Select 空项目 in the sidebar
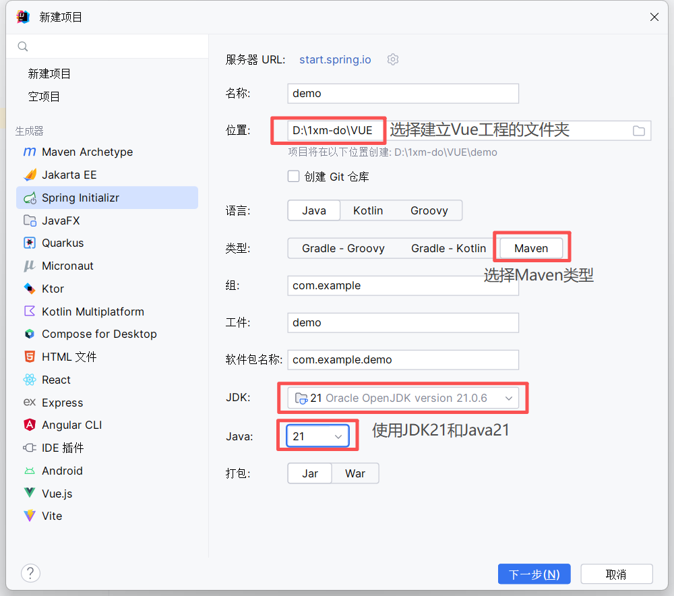This screenshot has height=596, width=674. [44, 96]
